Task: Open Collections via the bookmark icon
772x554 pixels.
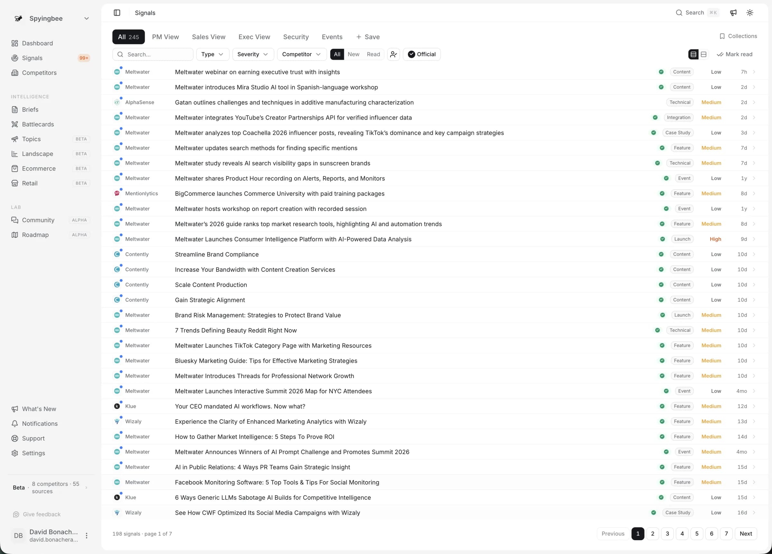Action: (738, 36)
